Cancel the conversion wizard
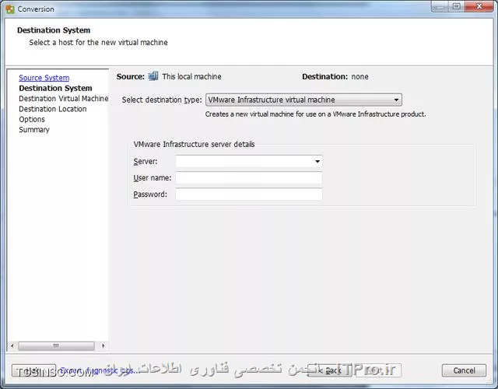Image resolution: width=498 pixels, height=389 pixels. click(464, 370)
